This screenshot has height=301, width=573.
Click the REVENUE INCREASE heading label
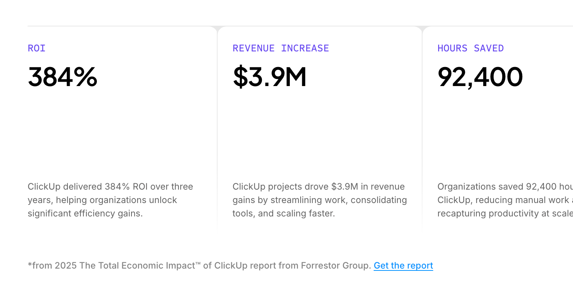[x=281, y=48]
